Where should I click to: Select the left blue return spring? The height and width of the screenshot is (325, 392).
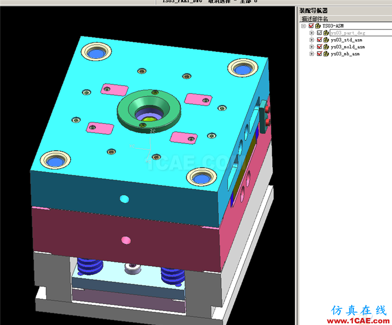[90, 266]
